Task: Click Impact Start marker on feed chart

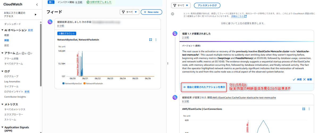Action: pos(78,64)
